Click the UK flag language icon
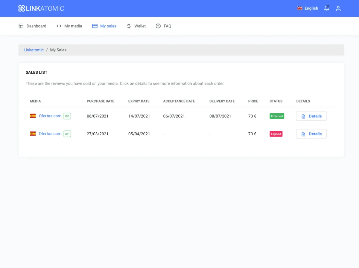The width and height of the screenshot is (359, 268). tap(299, 8)
